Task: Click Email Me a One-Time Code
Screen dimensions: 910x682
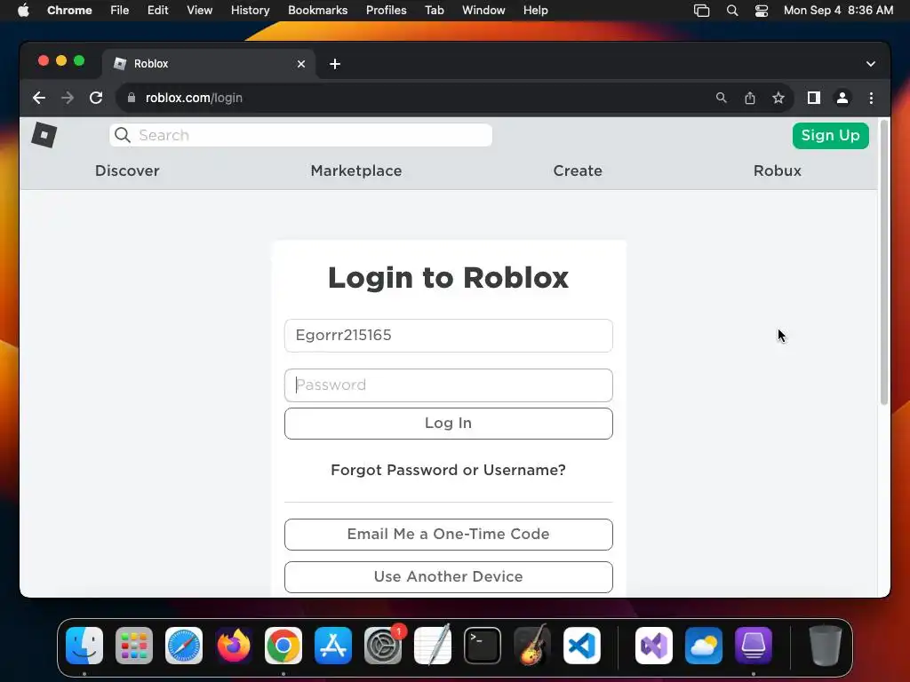Action: (449, 534)
